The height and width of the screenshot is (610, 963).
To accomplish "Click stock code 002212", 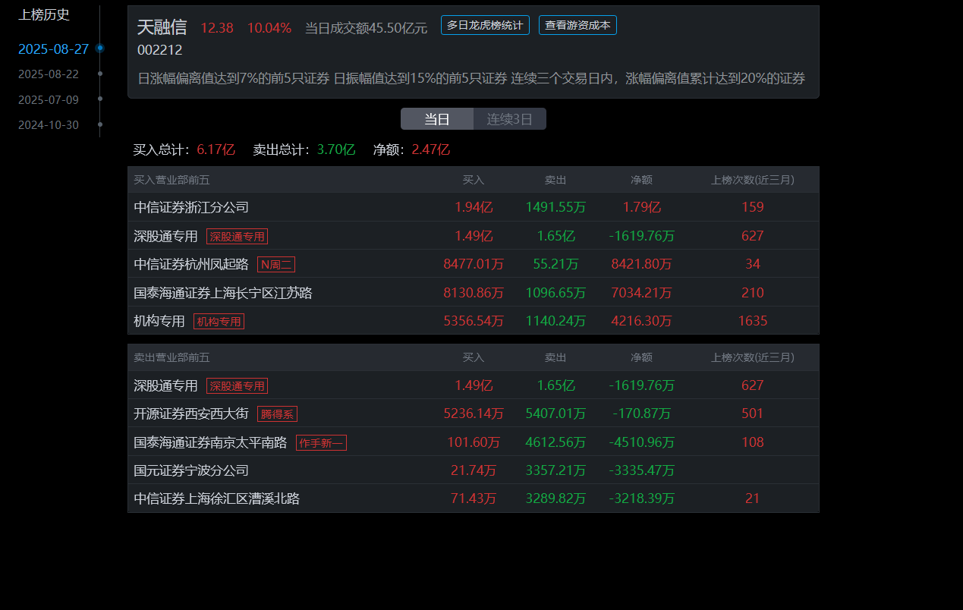I will 159,50.
